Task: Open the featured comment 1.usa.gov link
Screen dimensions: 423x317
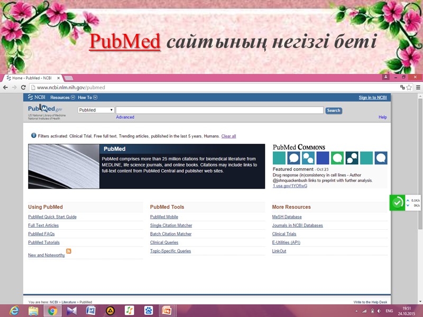Action: [x=290, y=186]
